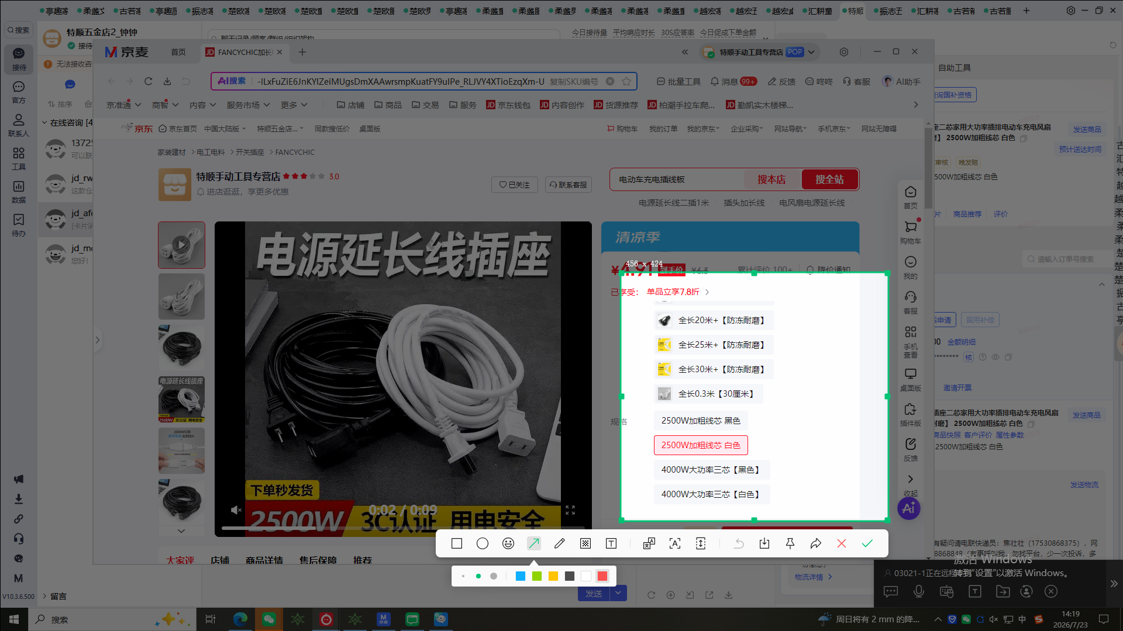
Task: Choose the largest stroke size dot
Action: click(x=494, y=576)
